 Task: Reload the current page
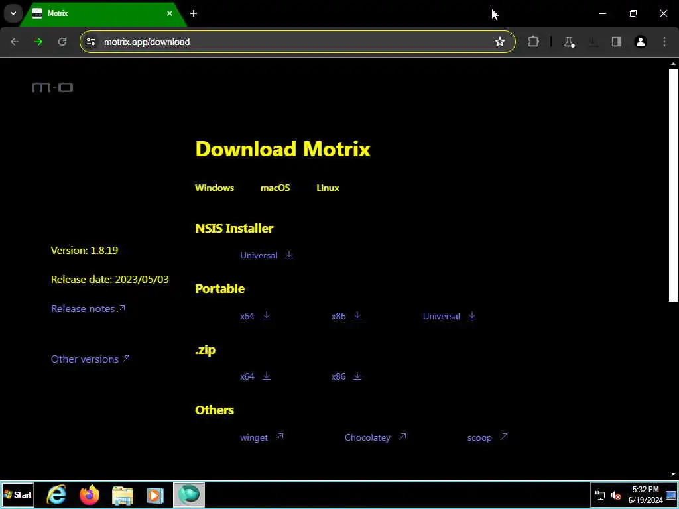(62, 42)
